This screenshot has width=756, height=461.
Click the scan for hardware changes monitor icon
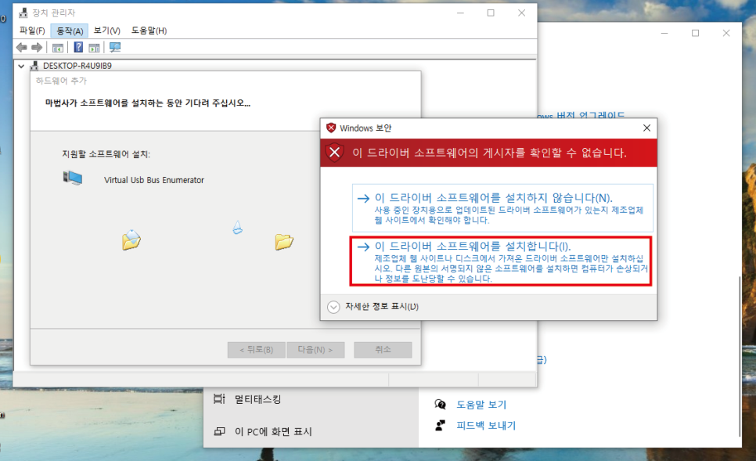point(115,47)
